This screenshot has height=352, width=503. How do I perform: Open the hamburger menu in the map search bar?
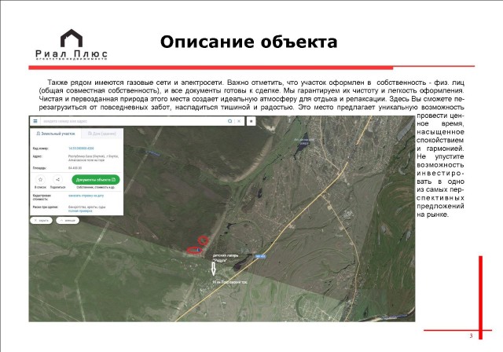(x=35, y=121)
